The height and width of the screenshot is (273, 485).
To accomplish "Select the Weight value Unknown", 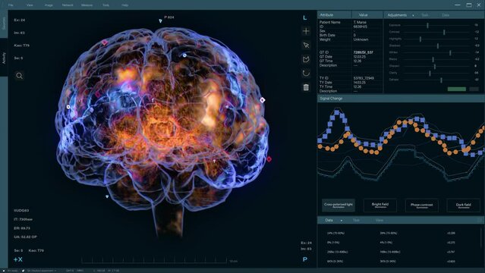I will coord(361,39).
